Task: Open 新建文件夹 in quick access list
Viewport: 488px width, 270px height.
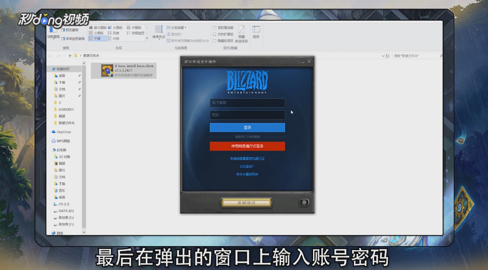Action: [64, 123]
